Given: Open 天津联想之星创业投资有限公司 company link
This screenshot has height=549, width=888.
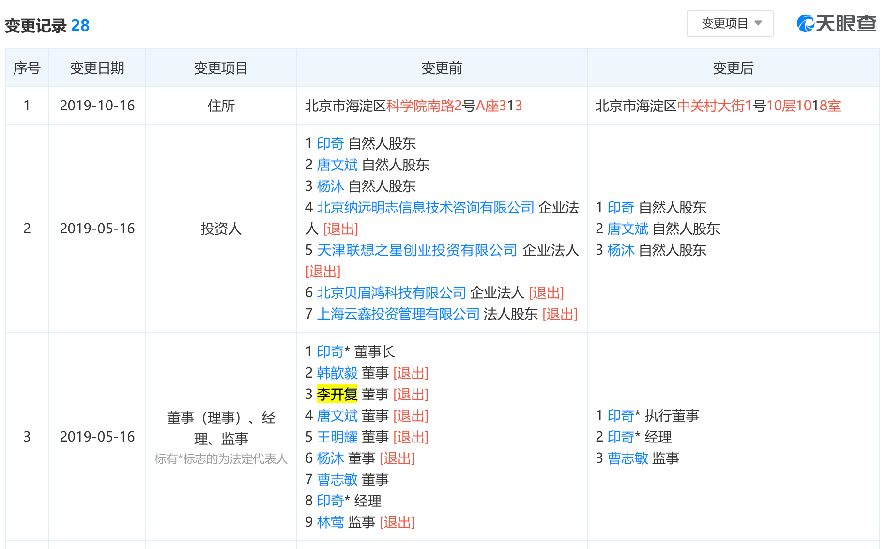Looking at the screenshot, I should click(x=417, y=250).
